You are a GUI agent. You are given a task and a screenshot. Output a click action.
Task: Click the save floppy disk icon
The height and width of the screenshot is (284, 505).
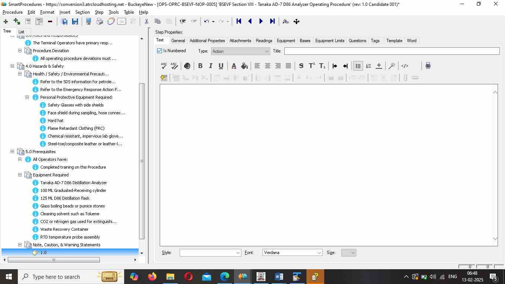[x=75, y=21]
